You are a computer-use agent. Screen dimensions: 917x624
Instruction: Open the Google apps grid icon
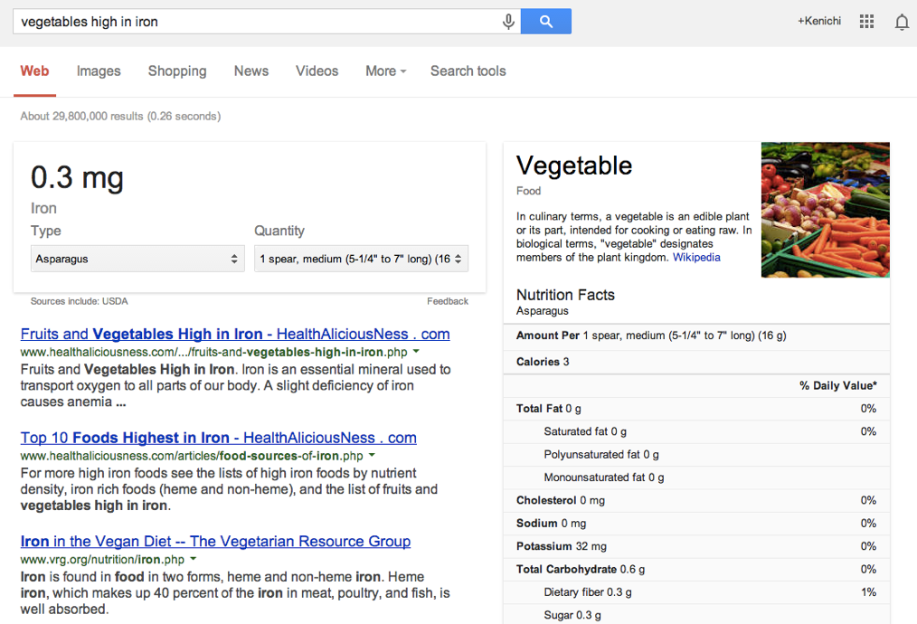click(x=866, y=22)
